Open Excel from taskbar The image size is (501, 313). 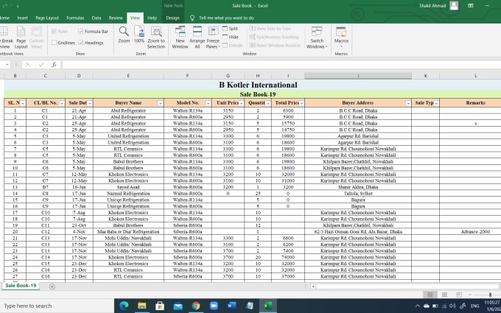[x=267, y=306]
